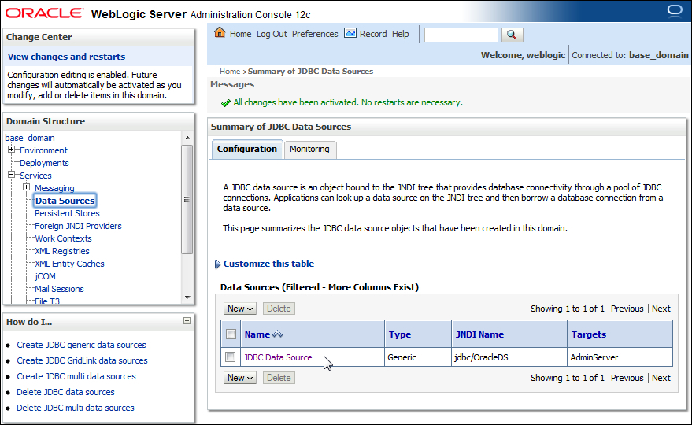Click Home in the top toolbar
692x425 pixels.
pyautogui.click(x=241, y=34)
